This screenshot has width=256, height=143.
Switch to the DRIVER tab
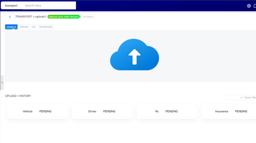coord(24,27)
